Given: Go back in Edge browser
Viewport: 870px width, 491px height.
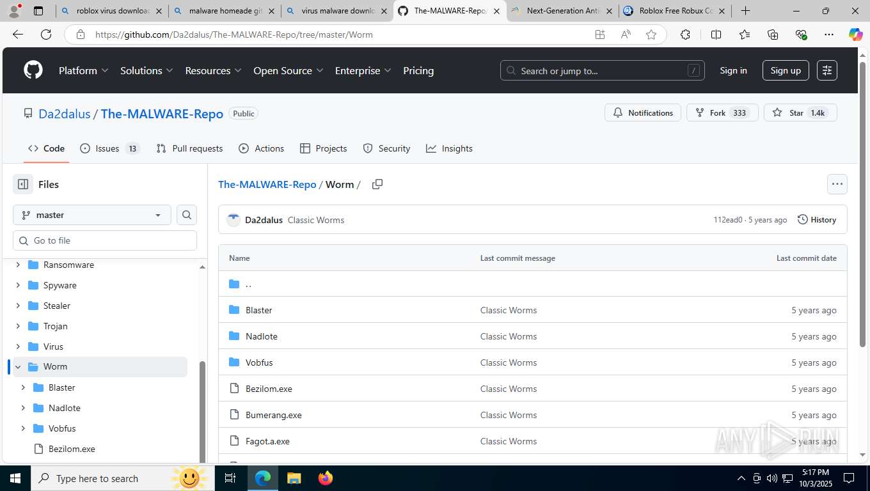Looking at the screenshot, I should click(18, 35).
